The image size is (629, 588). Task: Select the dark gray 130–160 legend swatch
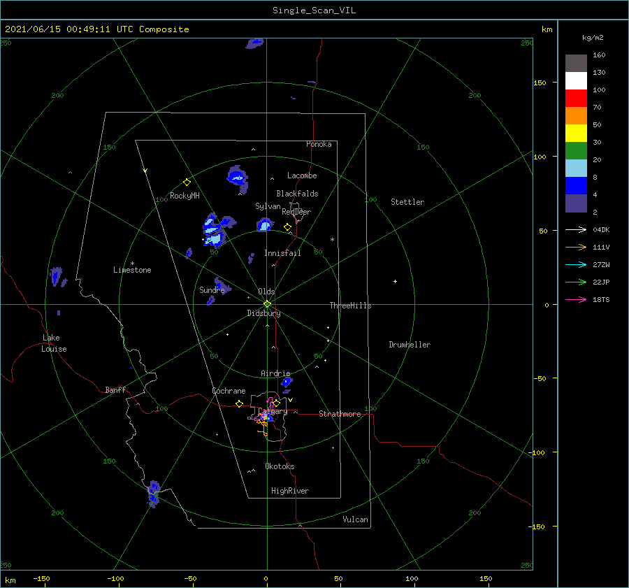[x=576, y=64]
